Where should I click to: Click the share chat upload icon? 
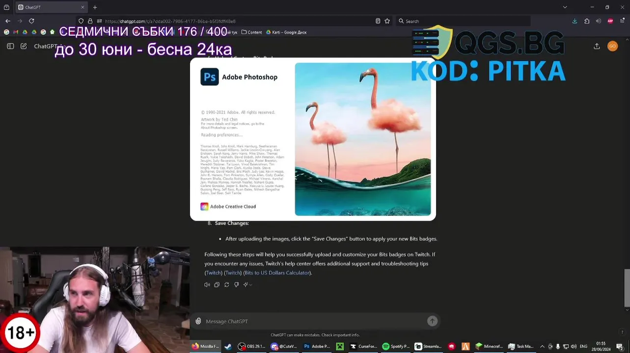(597, 46)
